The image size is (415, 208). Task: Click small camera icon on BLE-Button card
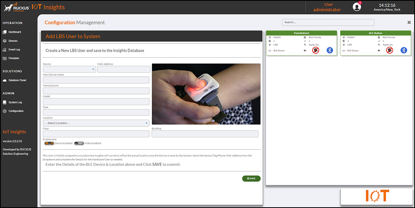pos(379,51)
